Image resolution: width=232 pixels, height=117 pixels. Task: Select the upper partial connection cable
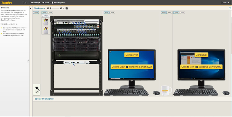pos(46,22)
